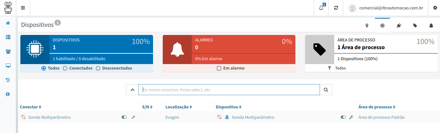Open Sonda Multiparâmetro device link

point(253,117)
